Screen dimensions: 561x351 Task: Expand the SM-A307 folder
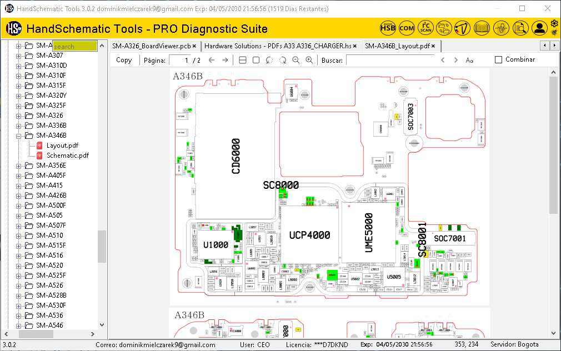click(x=18, y=56)
